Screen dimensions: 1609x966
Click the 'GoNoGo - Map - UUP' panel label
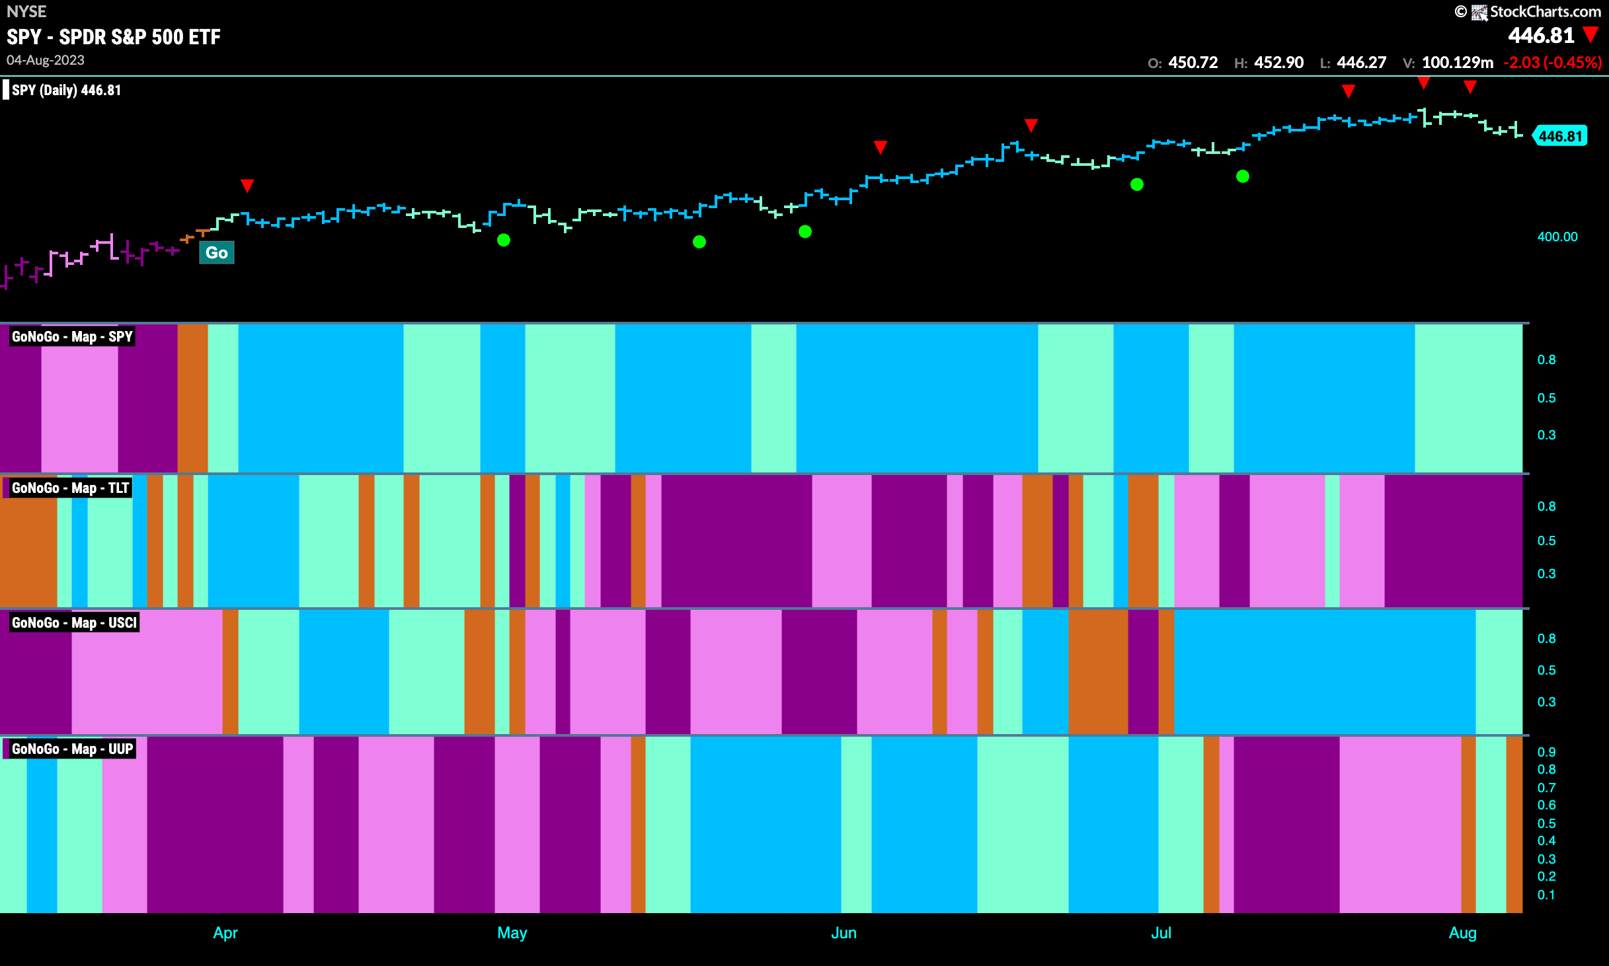(x=72, y=749)
